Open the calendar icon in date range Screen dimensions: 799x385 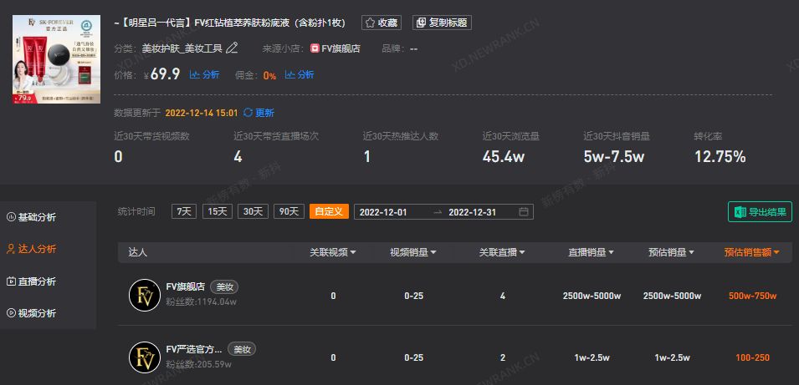pos(524,212)
